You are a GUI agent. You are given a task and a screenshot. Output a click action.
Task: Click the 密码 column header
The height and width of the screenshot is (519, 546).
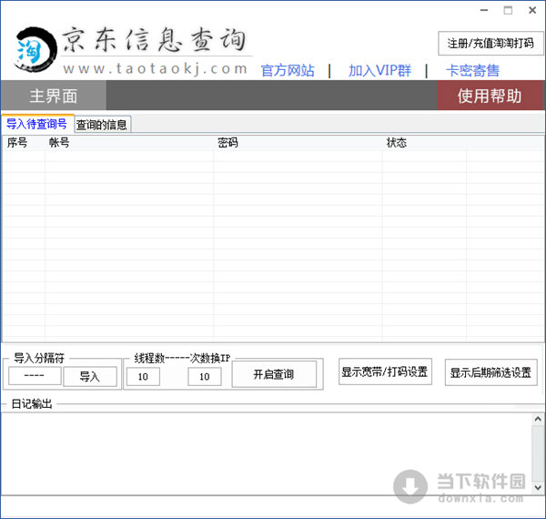point(298,143)
